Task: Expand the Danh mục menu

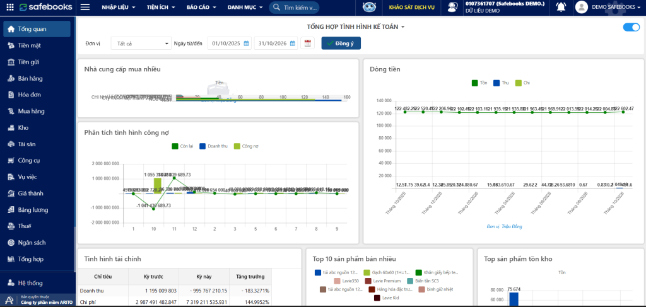Action: tap(245, 8)
